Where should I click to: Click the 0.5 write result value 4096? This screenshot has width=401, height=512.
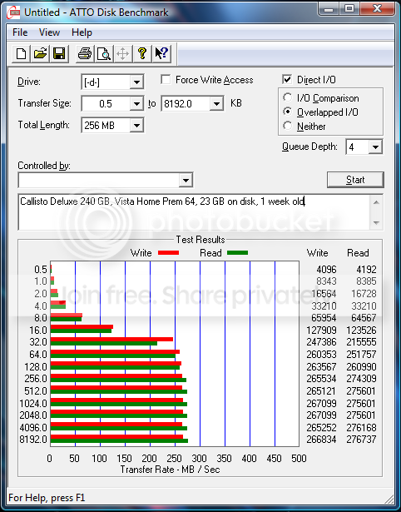[326, 270]
